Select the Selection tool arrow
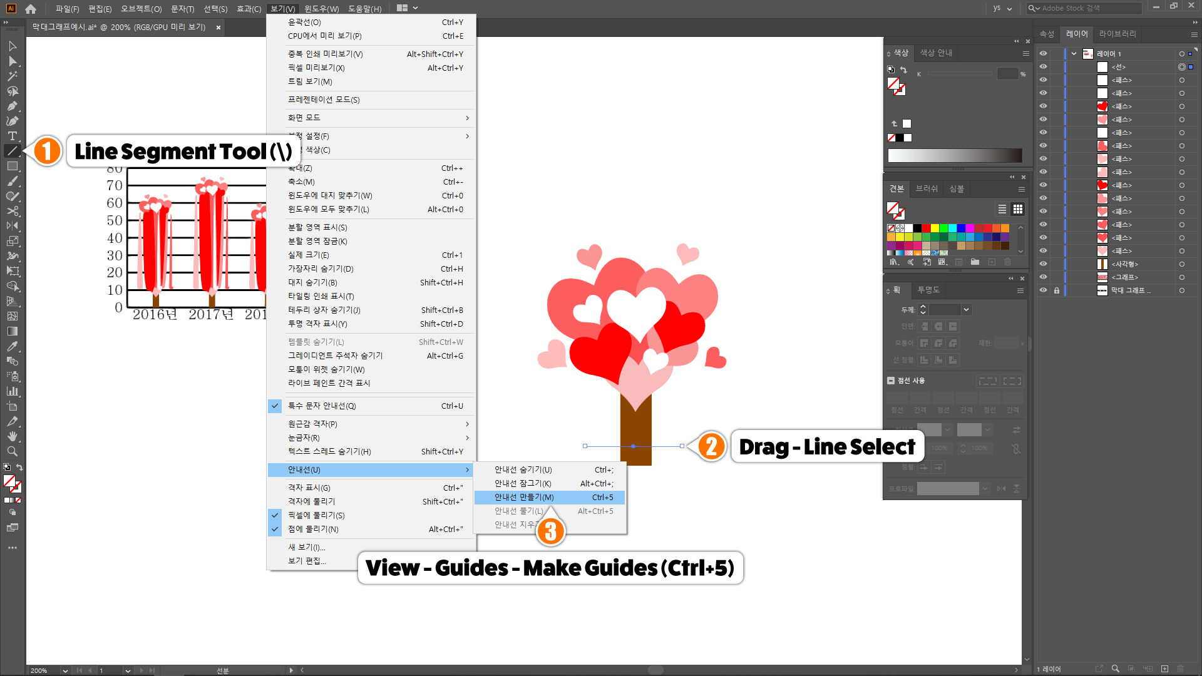Viewport: 1202px width, 676px height. (13, 46)
